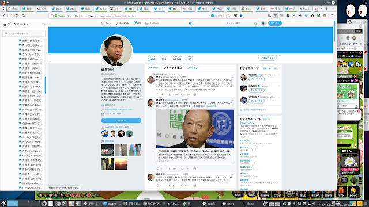
Task: Switch to xeyes window in taskbar
Action: coord(228,204)
